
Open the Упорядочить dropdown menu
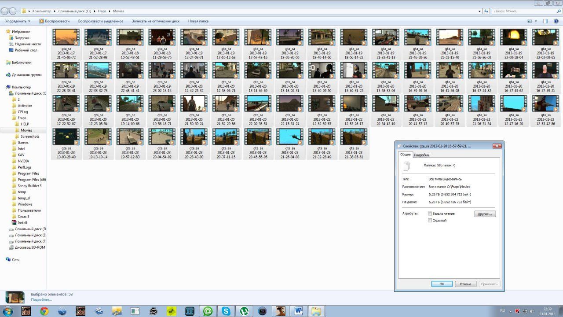[18, 21]
